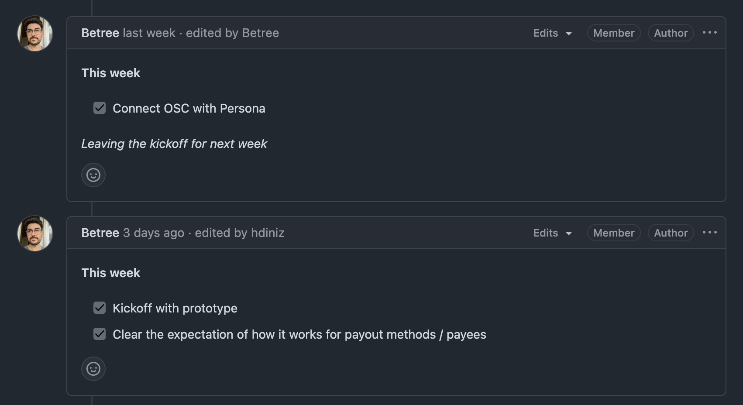743x405 pixels.
Task: Click Member badge on first comment
Action: point(613,33)
